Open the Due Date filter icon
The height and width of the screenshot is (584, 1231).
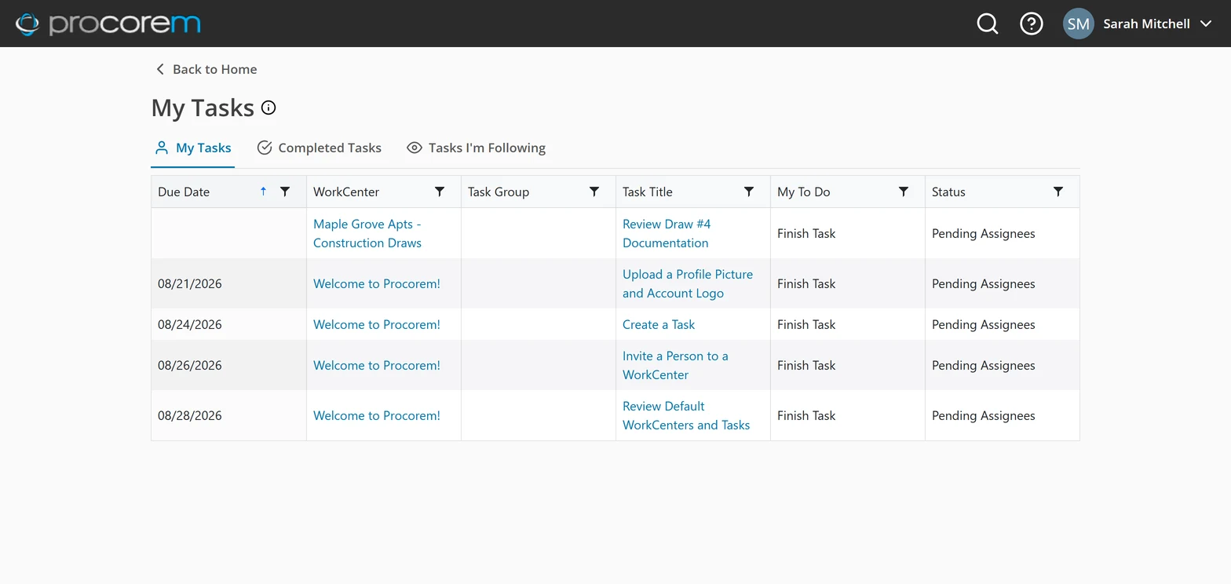285,192
